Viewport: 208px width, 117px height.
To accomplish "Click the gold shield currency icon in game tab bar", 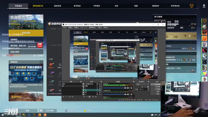I will 192,6.
